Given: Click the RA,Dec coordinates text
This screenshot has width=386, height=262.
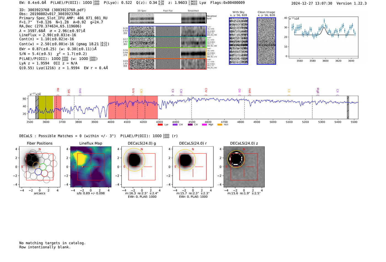Looking at the screenshot, I should point(50,26).
